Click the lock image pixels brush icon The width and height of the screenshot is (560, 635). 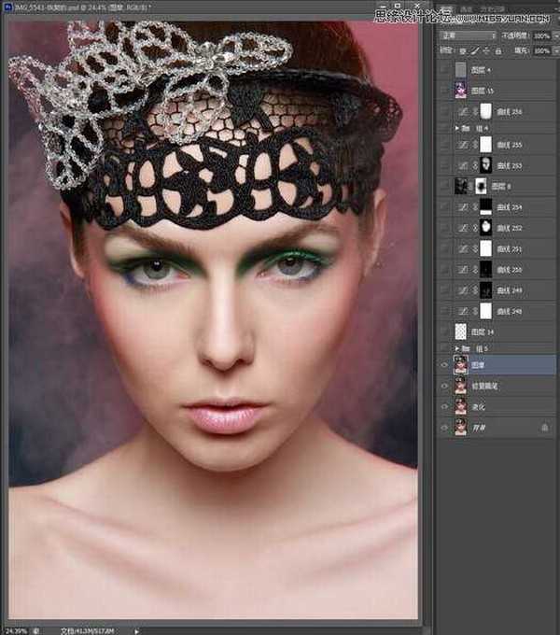coord(475,49)
